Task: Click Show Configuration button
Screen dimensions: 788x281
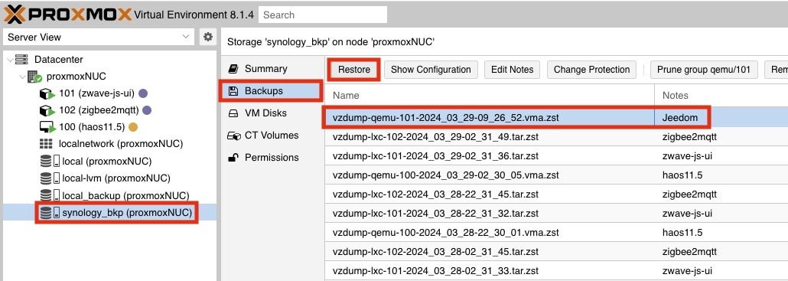Action: 431,70
